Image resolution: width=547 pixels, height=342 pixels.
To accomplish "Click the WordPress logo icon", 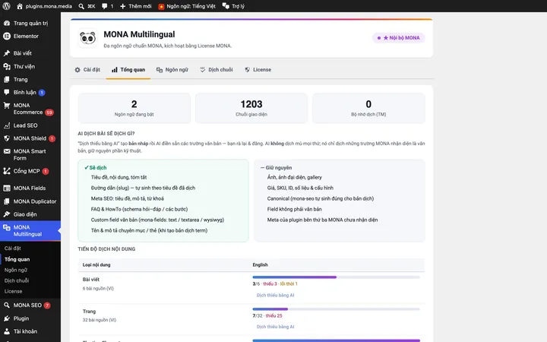I will click(7, 6).
